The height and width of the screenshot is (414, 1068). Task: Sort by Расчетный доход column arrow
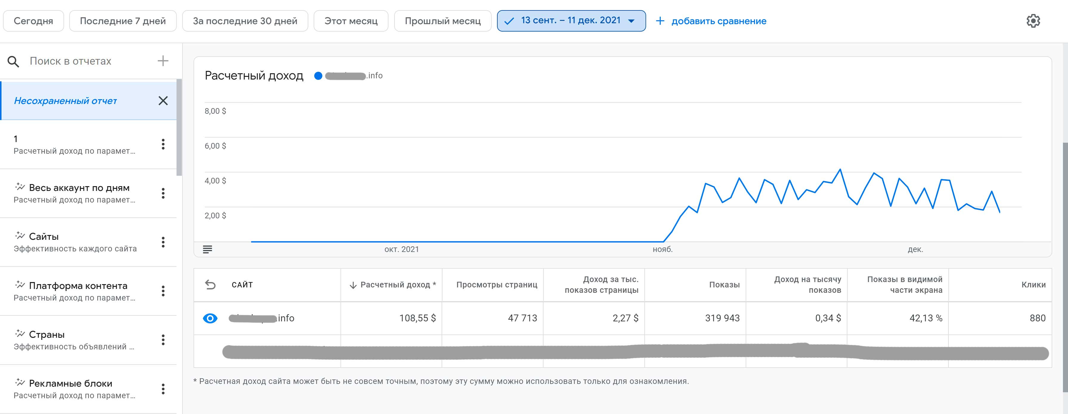[353, 285]
